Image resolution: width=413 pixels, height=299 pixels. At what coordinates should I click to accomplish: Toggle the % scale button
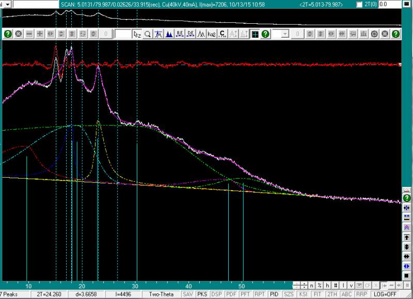tap(320, 286)
